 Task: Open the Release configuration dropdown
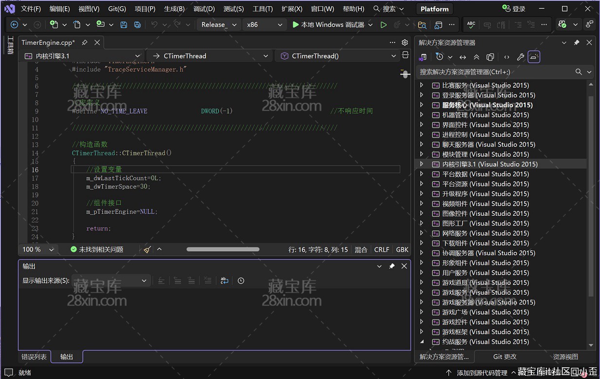tap(219, 24)
